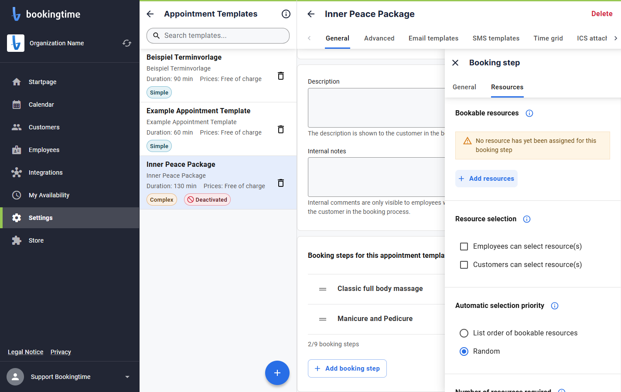Switch to Booking step Resources tab
The height and width of the screenshot is (392, 621).
pyautogui.click(x=507, y=87)
